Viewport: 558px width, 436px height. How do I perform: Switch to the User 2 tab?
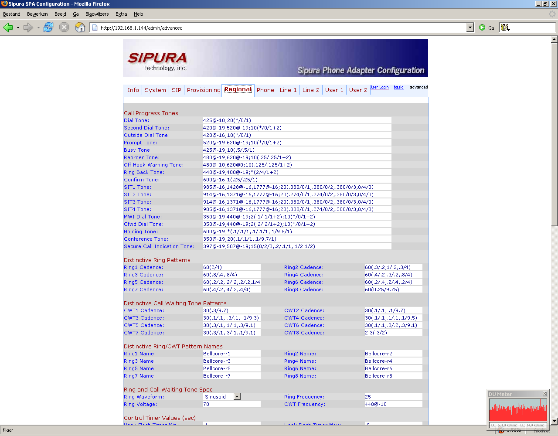pos(358,90)
